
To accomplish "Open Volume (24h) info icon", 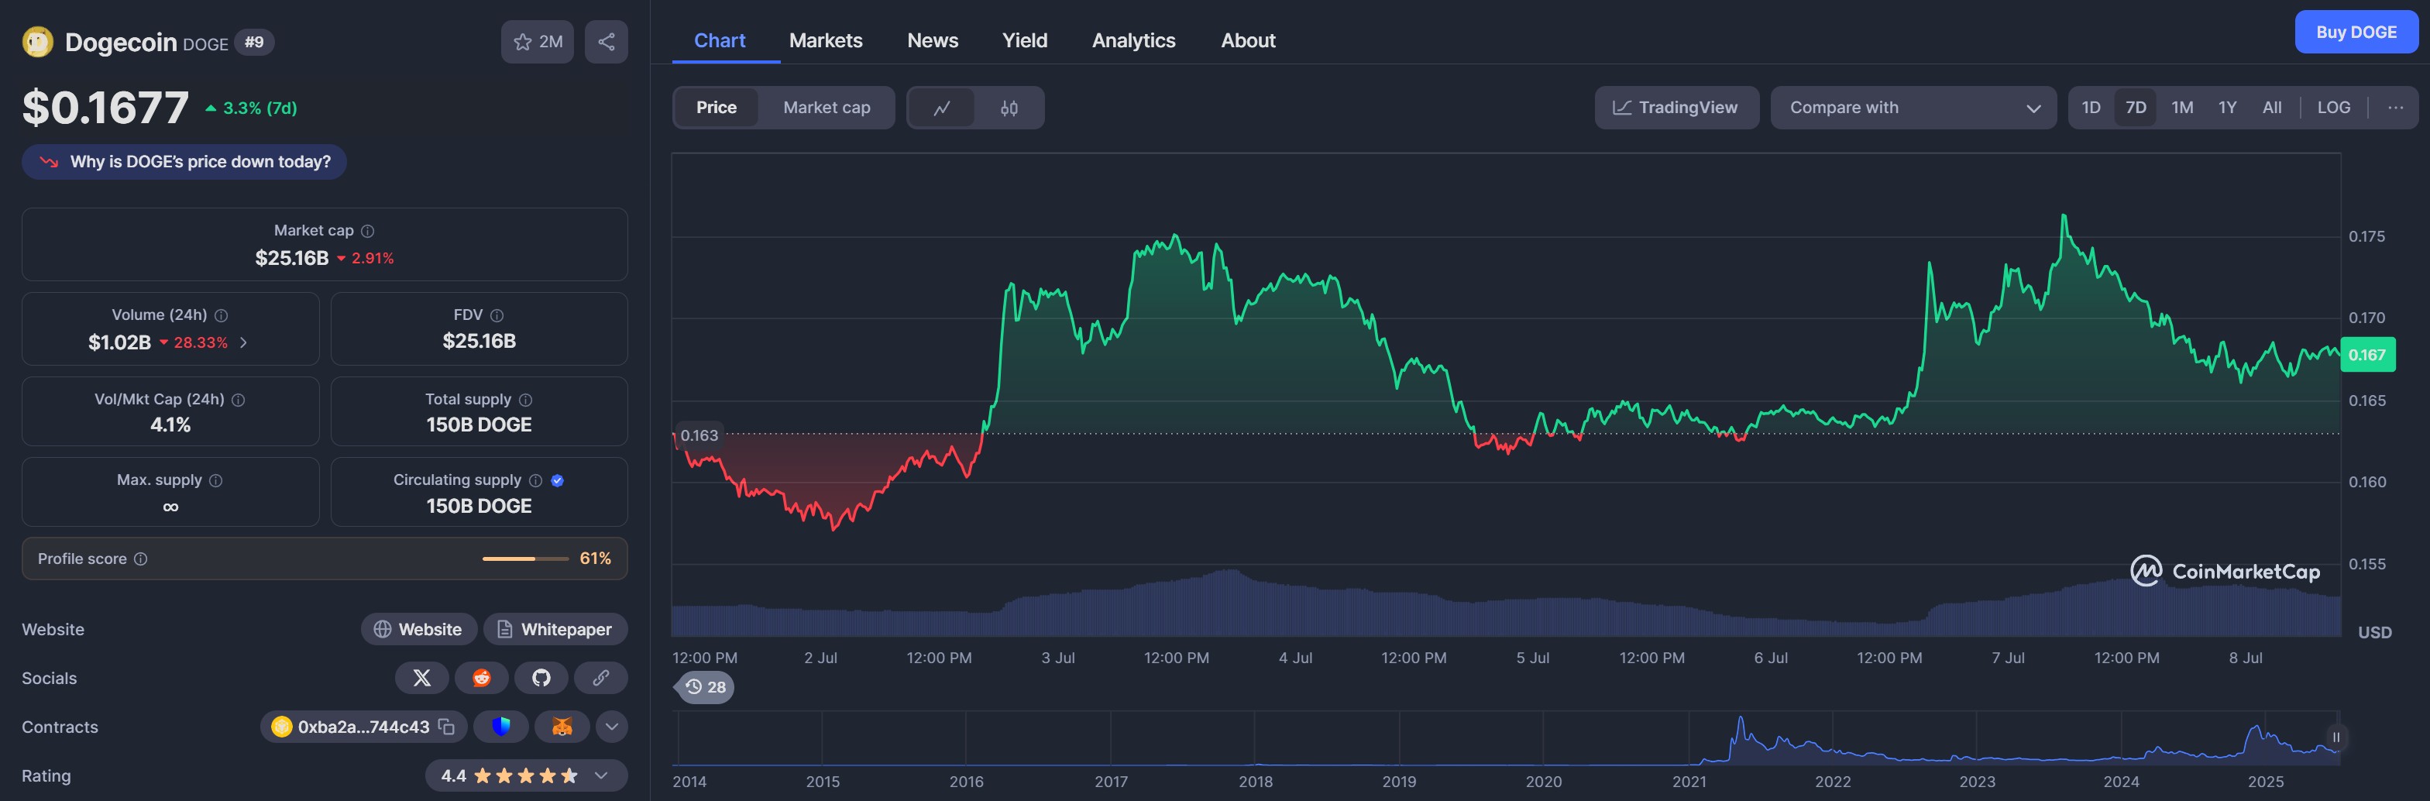I will 221,315.
